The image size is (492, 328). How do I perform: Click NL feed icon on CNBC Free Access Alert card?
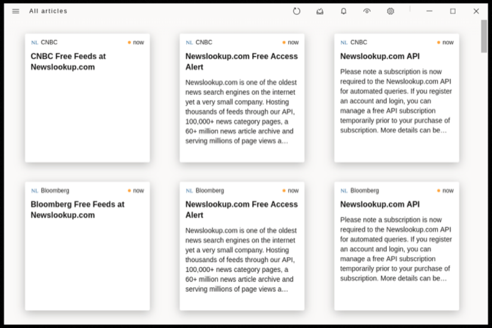189,42
